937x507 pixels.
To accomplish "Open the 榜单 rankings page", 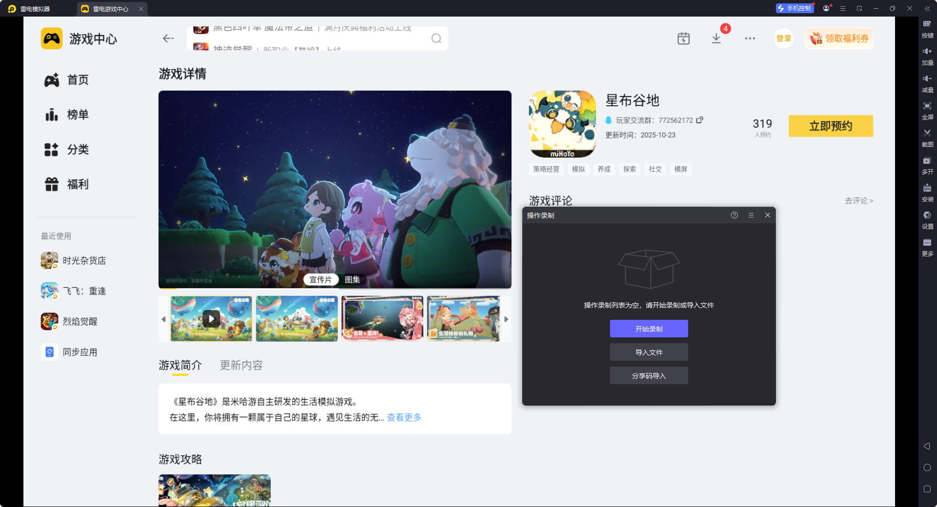I will coord(66,115).
